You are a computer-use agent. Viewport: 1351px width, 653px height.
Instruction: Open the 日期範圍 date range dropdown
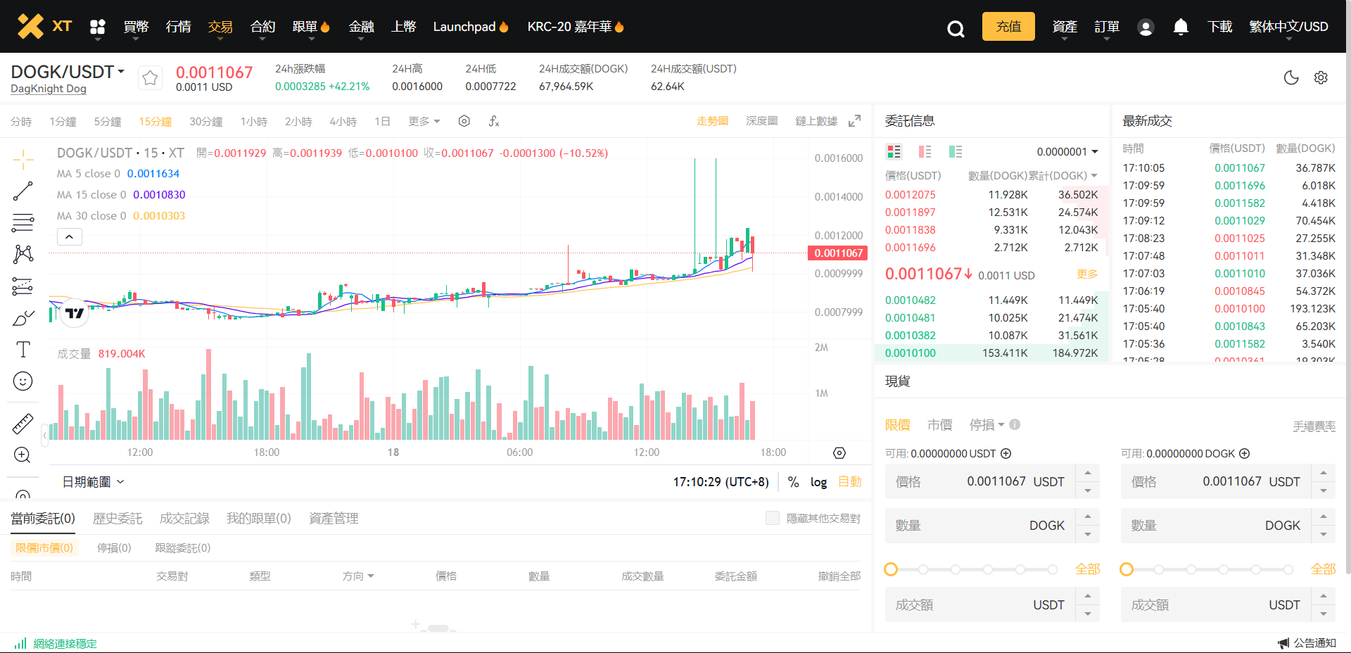click(93, 482)
